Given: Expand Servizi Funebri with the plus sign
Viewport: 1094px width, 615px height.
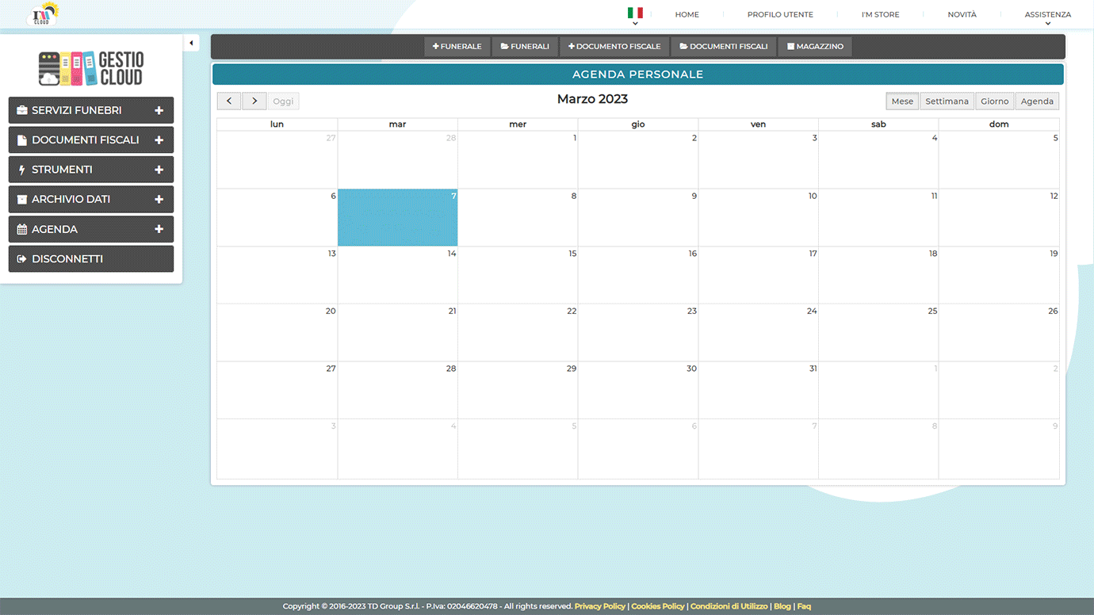Looking at the screenshot, I should [159, 110].
